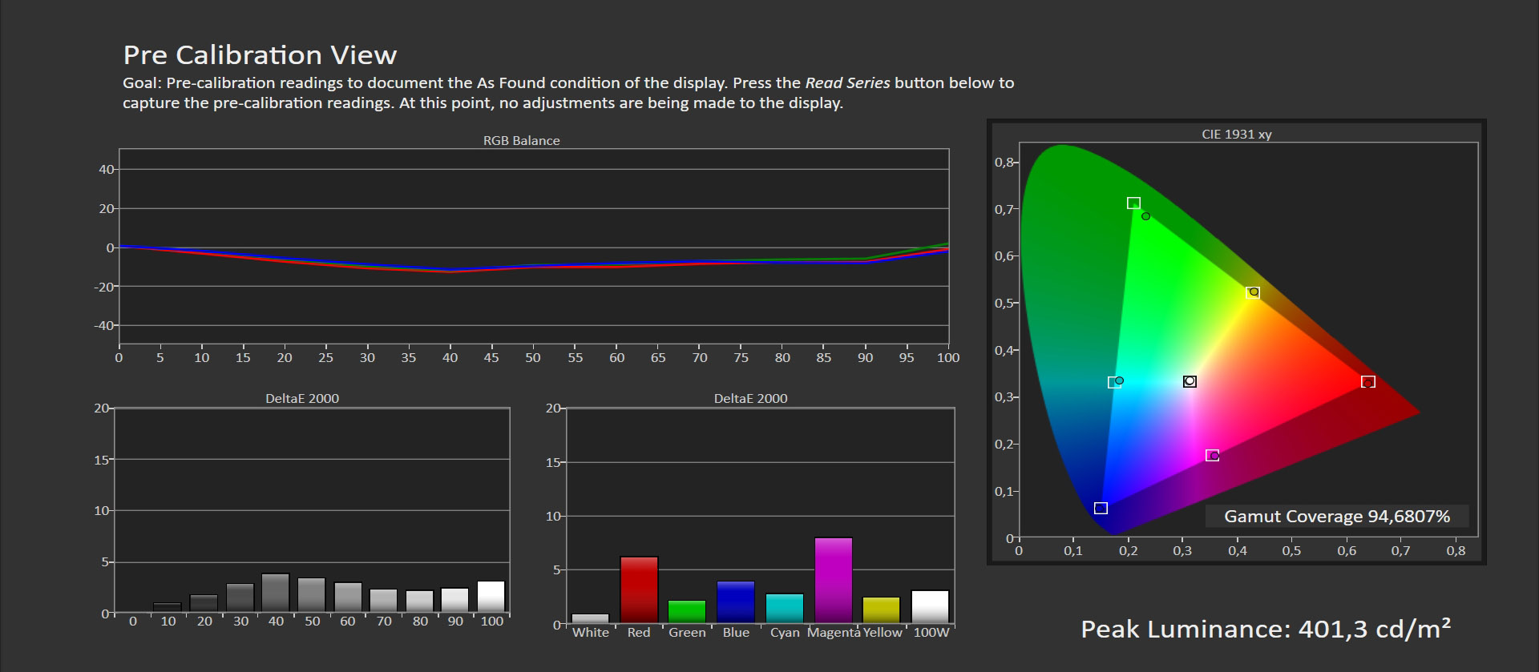The width and height of the screenshot is (1539, 672).
Task: Click the magenta secondary target on CIE chart
Action: click(x=1212, y=456)
